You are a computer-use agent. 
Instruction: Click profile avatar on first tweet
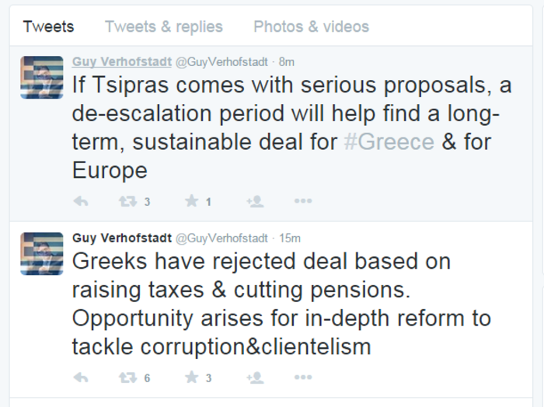(x=42, y=77)
